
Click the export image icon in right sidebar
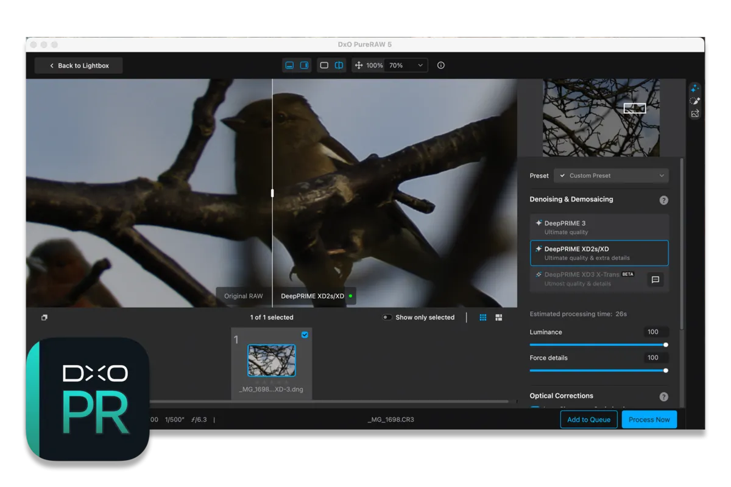click(x=694, y=114)
